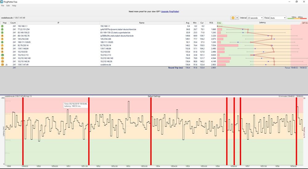
Task: Select hop 1 green circle icon
Action: [2, 26]
